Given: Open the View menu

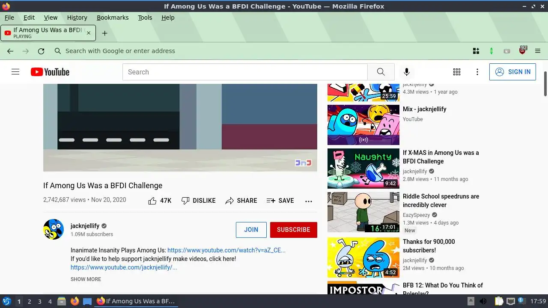Looking at the screenshot, I should [51, 18].
